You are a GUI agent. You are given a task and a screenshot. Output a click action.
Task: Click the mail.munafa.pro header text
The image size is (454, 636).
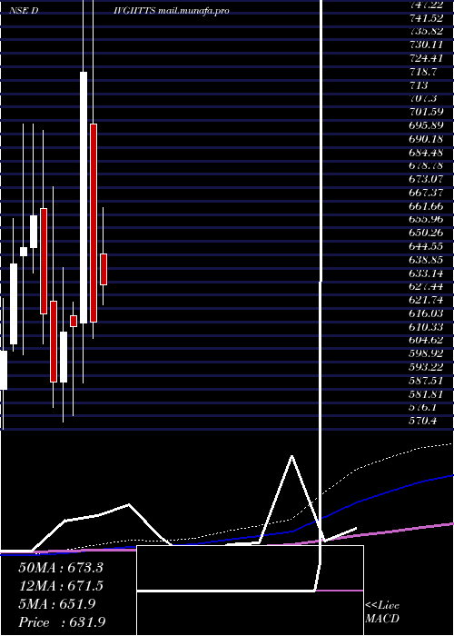(x=193, y=11)
